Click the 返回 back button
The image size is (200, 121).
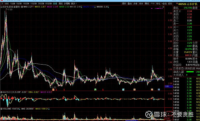pos(170,4)
